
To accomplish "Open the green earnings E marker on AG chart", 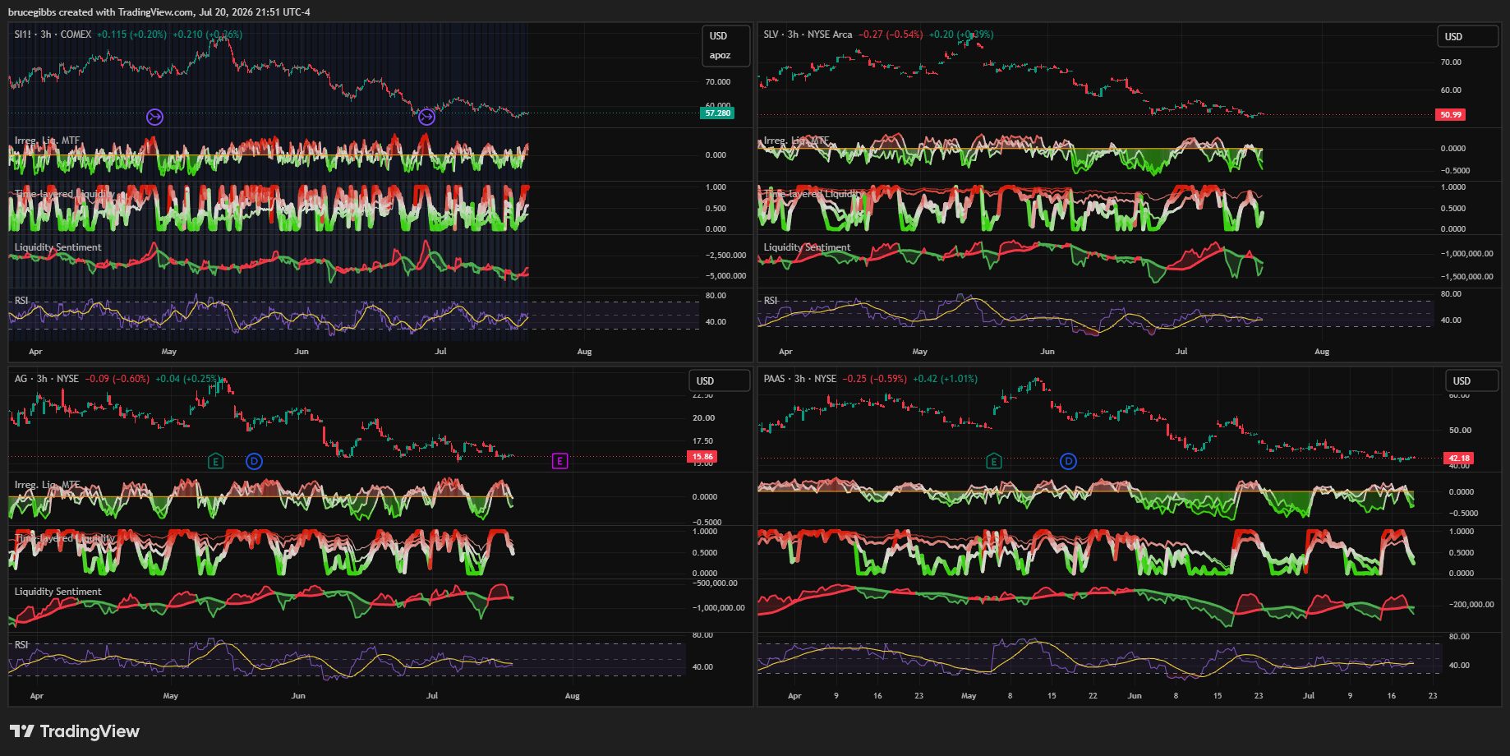I will [215, 461].
